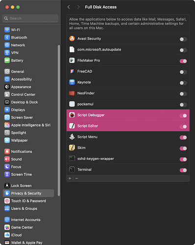Disable sshd-keygen-wrapper access switch

click(x=183, y=159)
